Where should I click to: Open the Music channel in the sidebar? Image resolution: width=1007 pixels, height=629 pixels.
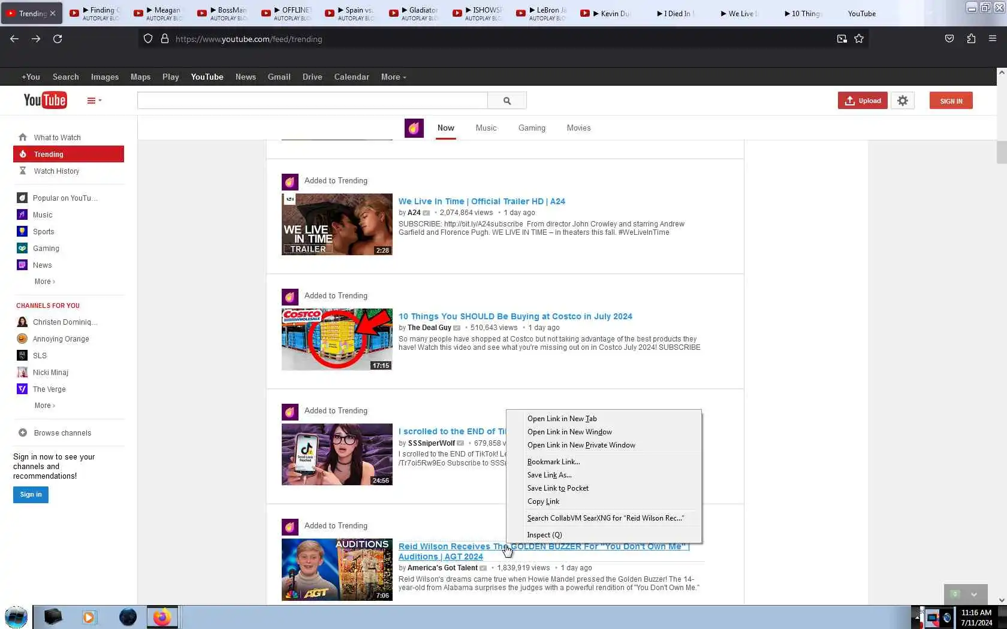point(43,215)
